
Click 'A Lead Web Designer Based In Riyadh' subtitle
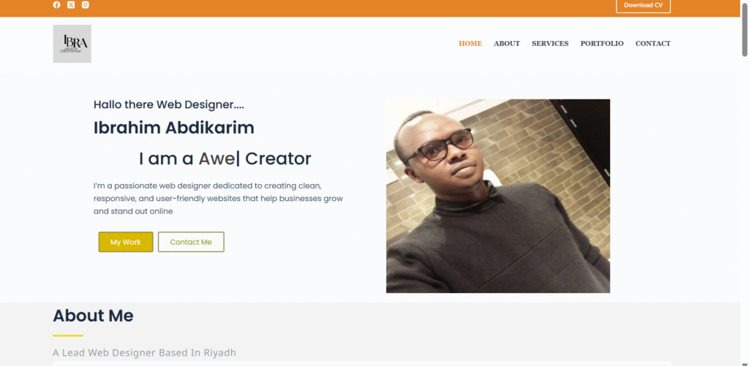[x=144, y=353]
